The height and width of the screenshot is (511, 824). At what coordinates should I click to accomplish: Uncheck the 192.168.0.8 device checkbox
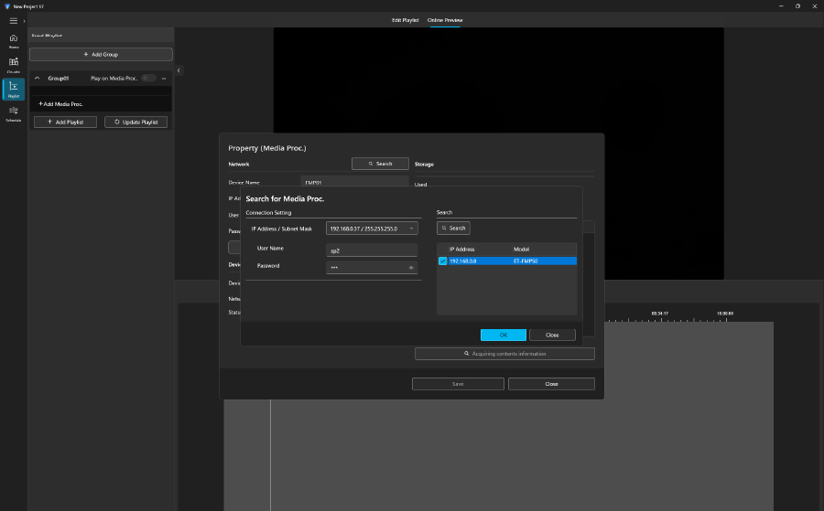(443, 261)
